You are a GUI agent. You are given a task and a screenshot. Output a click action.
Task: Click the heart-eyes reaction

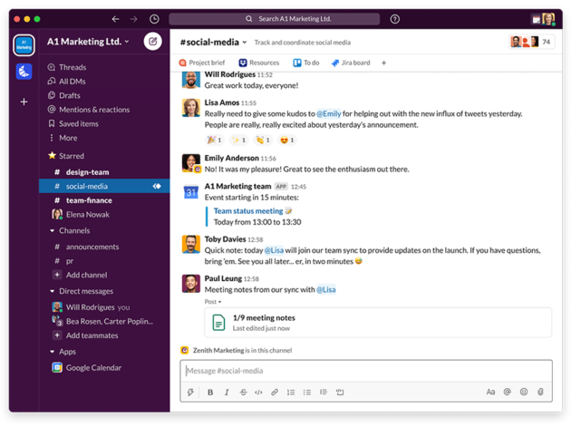tap(287, 141)
